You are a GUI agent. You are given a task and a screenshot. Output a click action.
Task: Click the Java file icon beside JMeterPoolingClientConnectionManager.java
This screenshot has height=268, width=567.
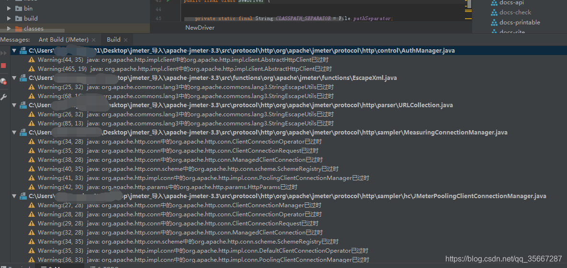click(x=23, y=196)
